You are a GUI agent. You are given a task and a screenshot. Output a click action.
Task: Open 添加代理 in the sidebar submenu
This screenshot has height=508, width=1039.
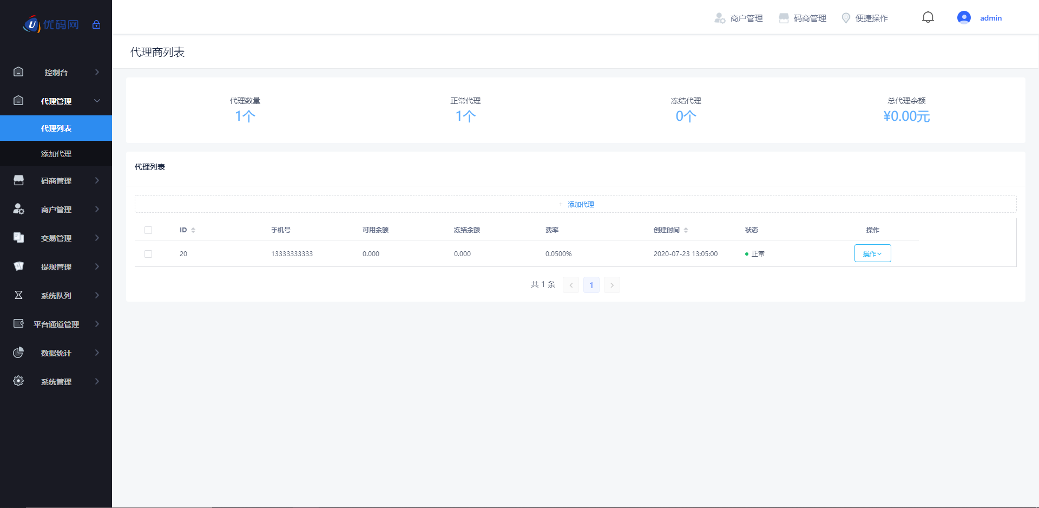pyautogui.click(x=56, y=154)
